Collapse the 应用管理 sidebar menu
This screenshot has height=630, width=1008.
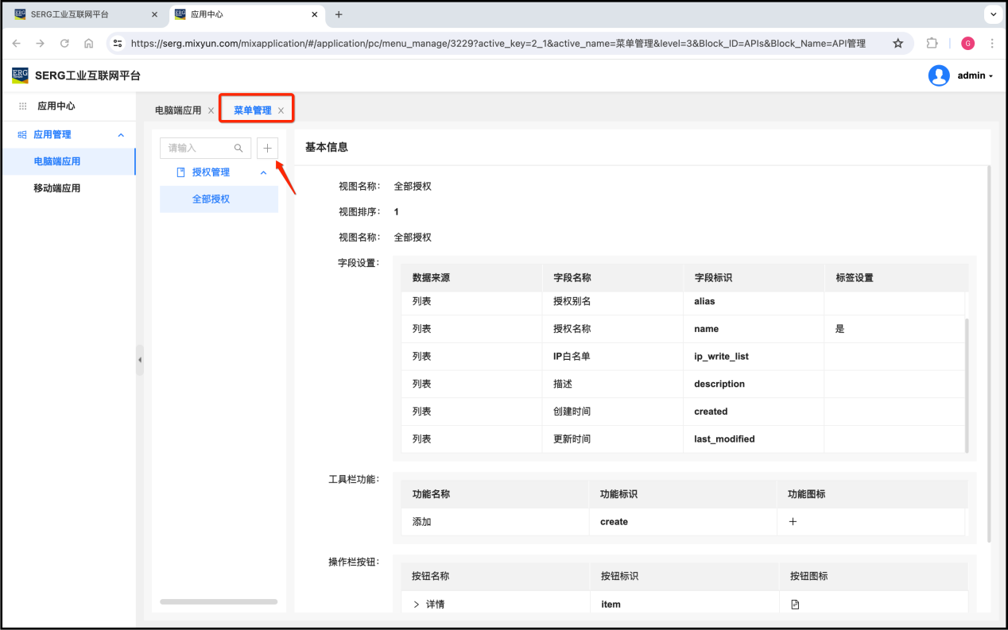pyautogui.click(x=121, y=135)
